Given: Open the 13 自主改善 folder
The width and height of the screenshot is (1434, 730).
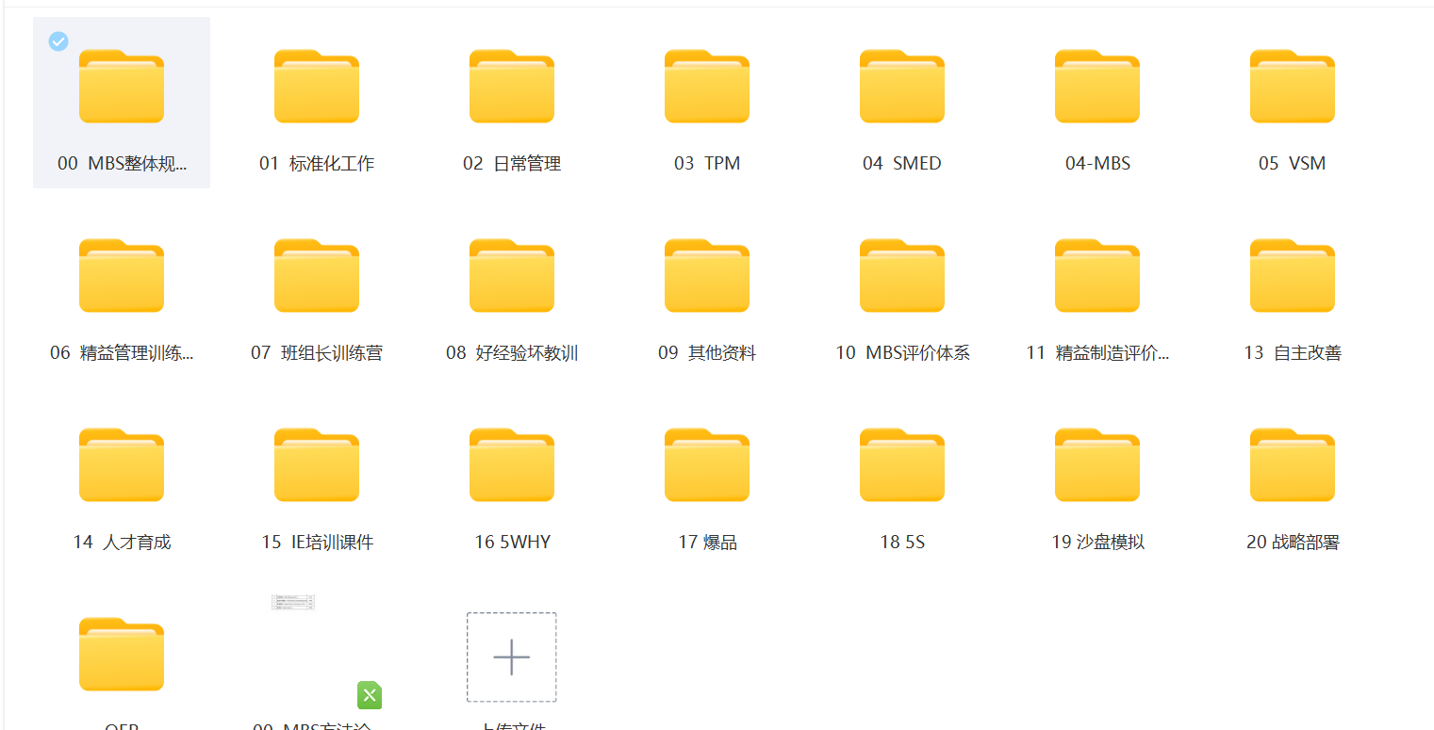Looking at the screenshot, I should coord(1293,276).
